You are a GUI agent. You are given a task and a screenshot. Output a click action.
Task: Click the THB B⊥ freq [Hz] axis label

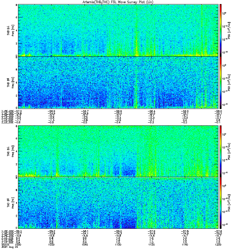[x=11, y=30]
